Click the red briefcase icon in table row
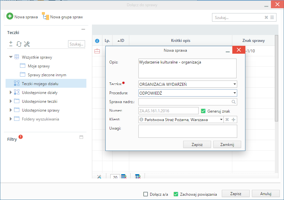 point(97,51)
